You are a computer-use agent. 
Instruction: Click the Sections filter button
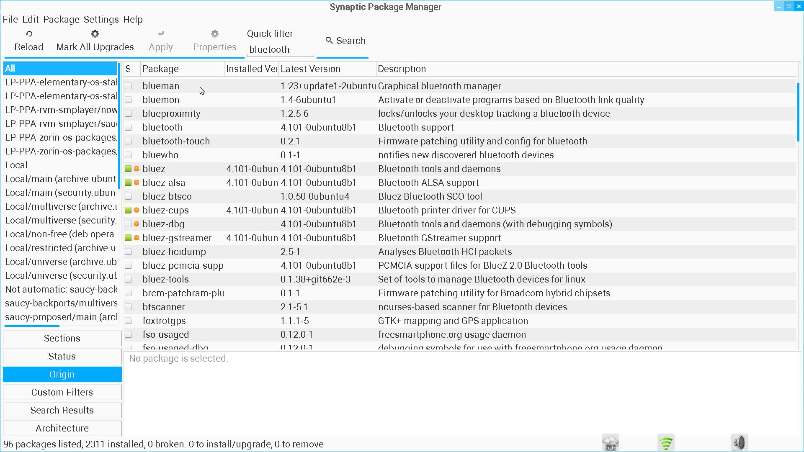tap(62, 338)
